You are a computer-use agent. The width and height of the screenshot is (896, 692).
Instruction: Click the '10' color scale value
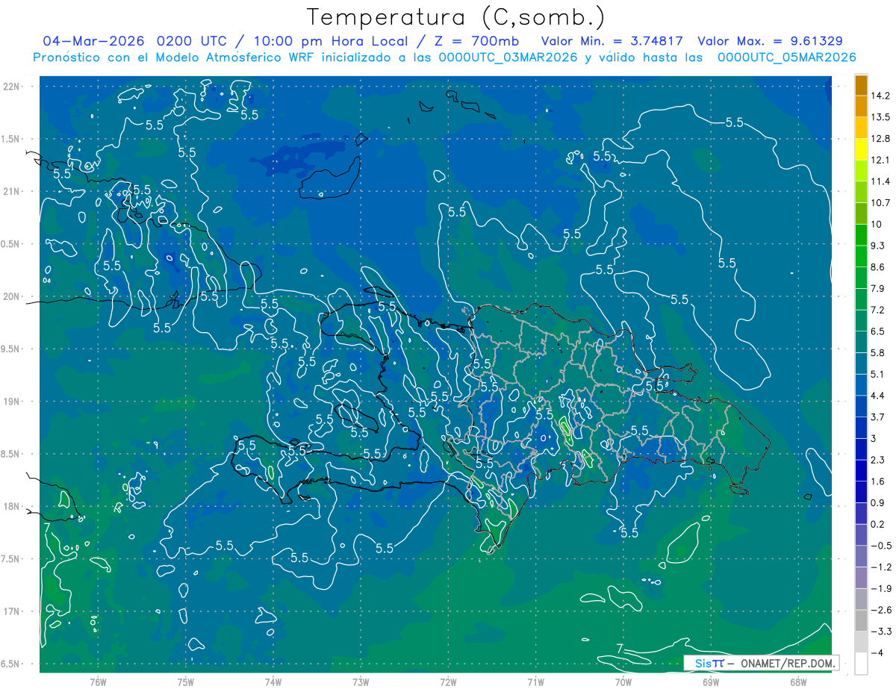pos(878,224)
